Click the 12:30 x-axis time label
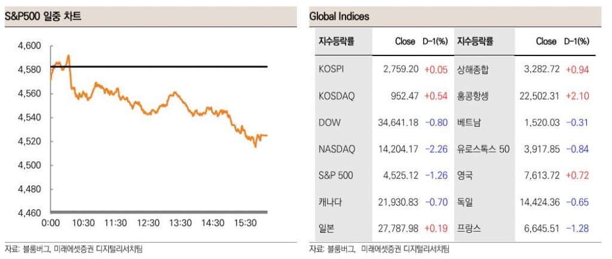This screenshot has height=259, width=612. [x=148, y=223]
